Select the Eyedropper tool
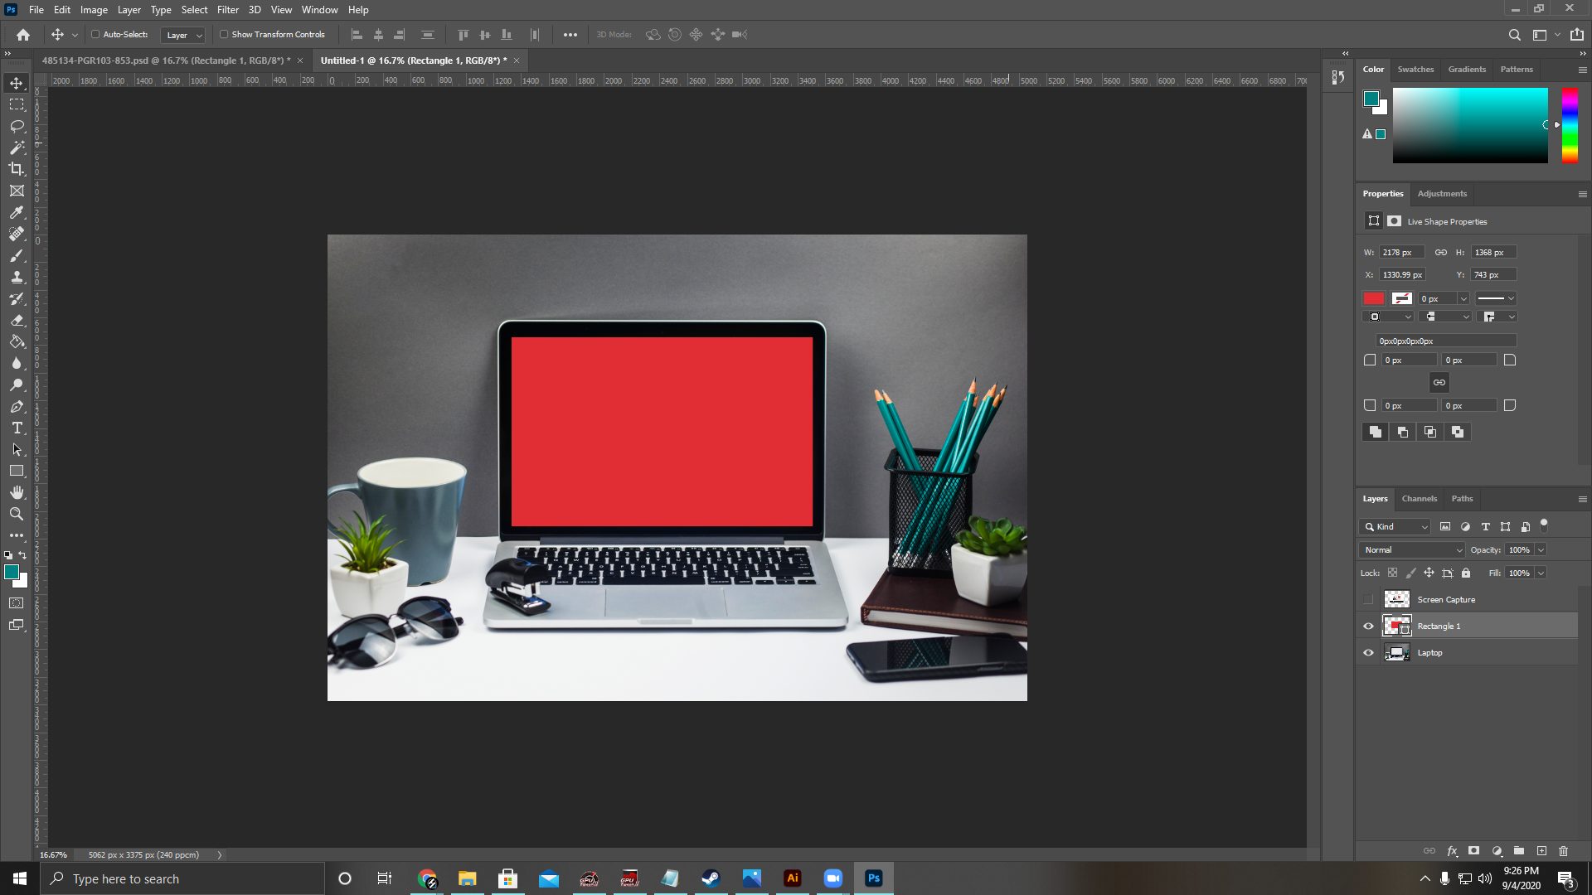1592x895 pixels. point(17,212)
